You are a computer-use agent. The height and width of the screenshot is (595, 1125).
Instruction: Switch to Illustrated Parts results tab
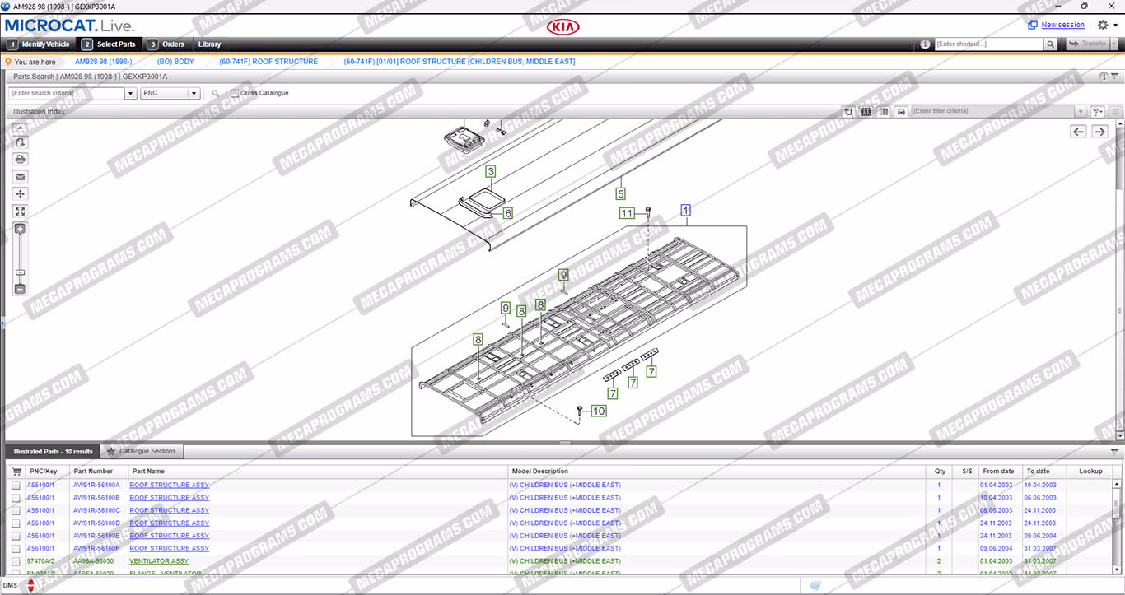pyautogui.click(x=53, y=452)
